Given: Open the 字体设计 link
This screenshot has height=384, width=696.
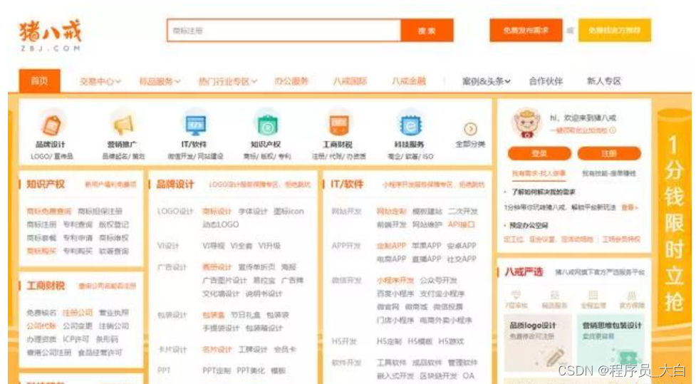Looking at the screenshot, I should point(253,212).
